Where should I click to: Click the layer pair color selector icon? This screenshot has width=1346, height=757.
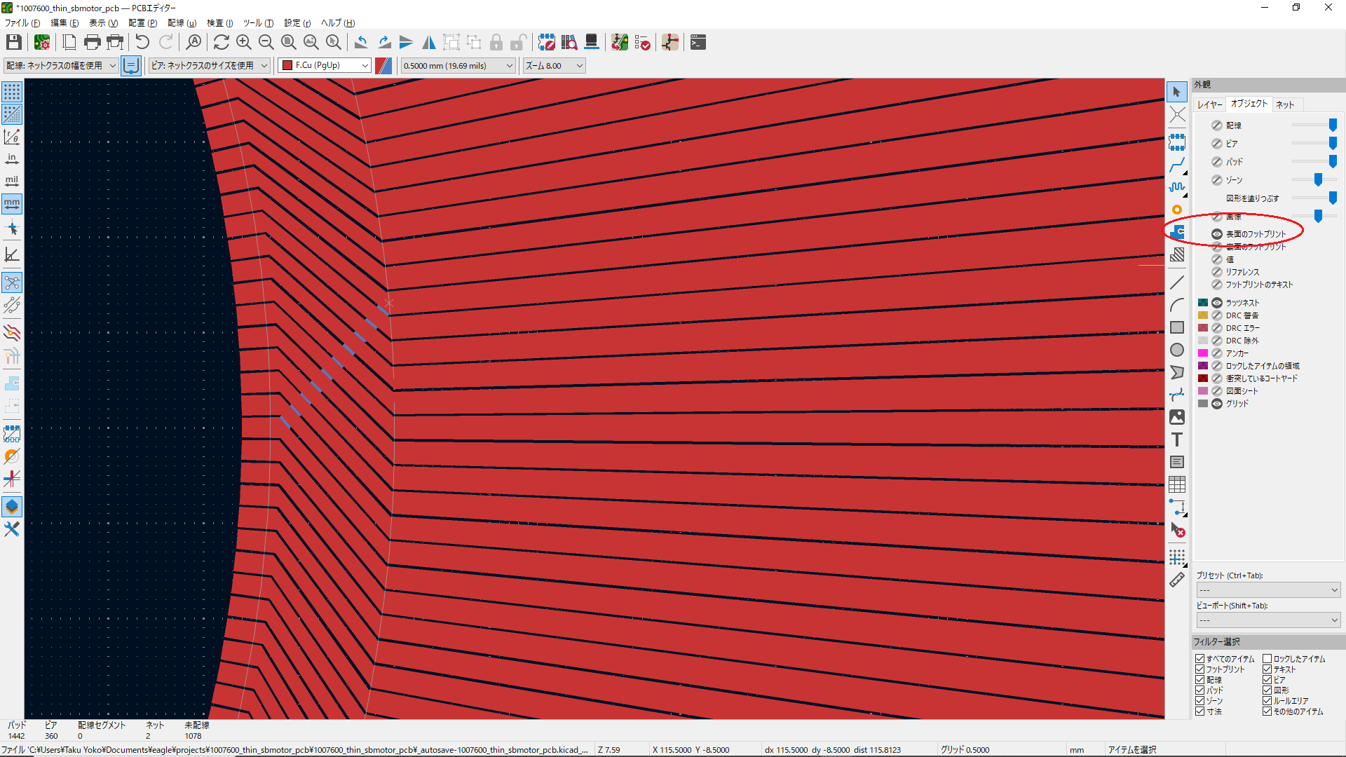point(383,65)
